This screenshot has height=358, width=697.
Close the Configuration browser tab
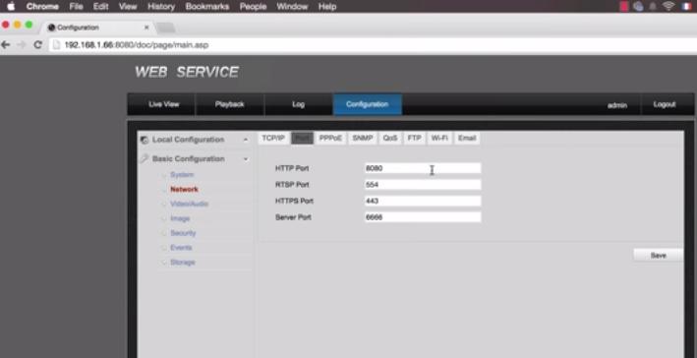point(146,28)
